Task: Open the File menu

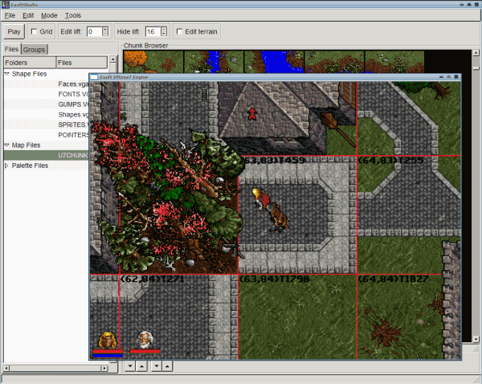Action: 10,15
